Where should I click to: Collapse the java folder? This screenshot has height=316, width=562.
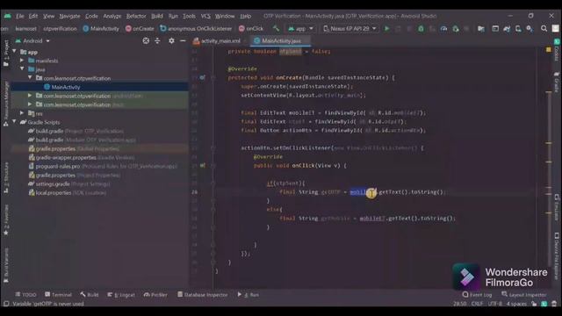[22, 69]
